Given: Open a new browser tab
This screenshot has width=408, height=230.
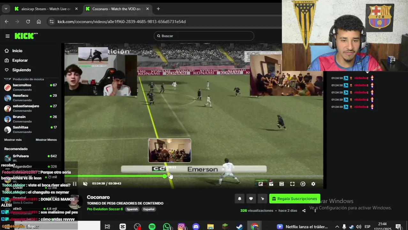Looking at the screenshot, I should [158, 9].
